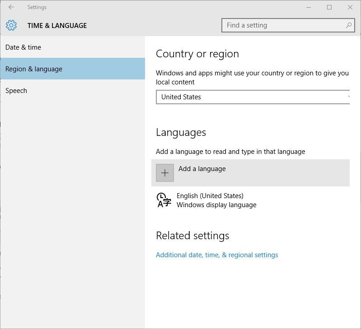The width and height of the screenshot is (361, 329).
Task: Click the Windows display language text
Action: [216, 205]
